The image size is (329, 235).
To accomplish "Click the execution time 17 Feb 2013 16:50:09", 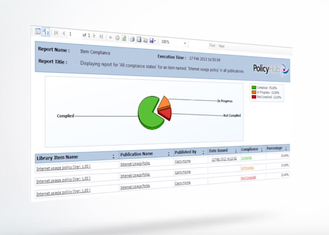I will click(205, 59).
